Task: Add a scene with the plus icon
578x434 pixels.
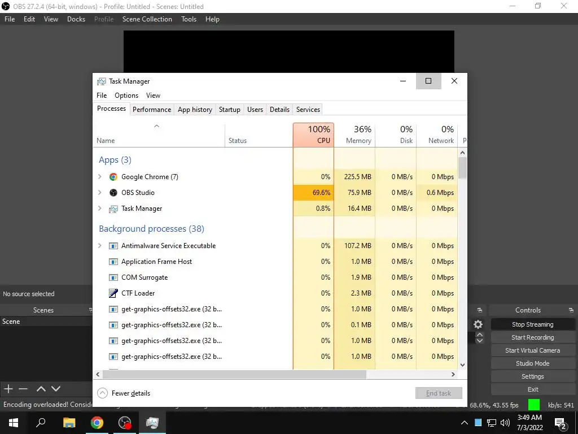Action: coord(8,389)
